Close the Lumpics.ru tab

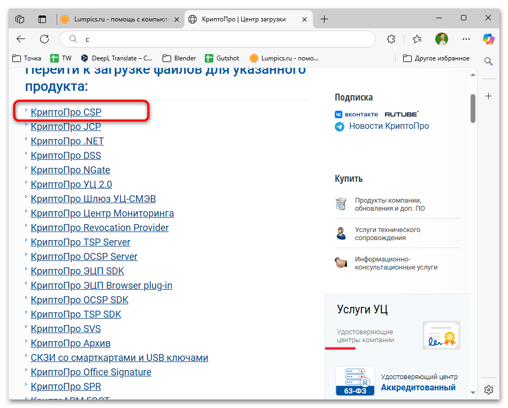coord(176,19)
